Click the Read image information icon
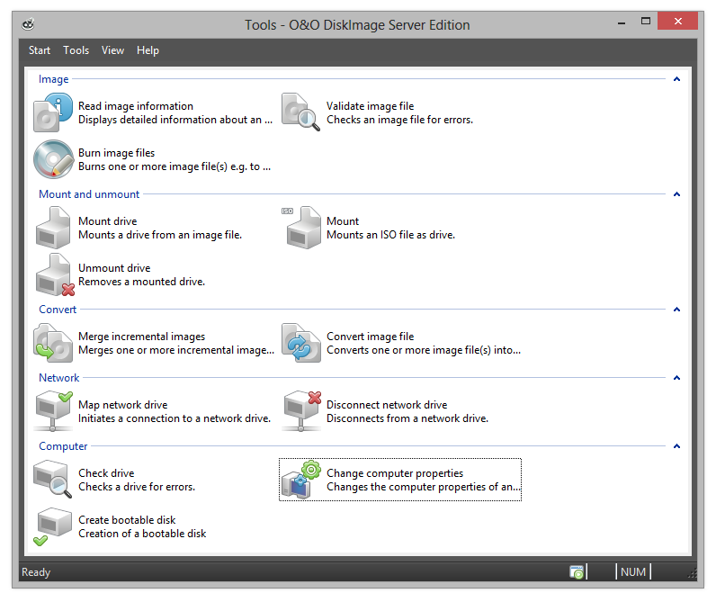Viewport: 716px width, 602px height. pyautogui.click(x=53, y=112)
